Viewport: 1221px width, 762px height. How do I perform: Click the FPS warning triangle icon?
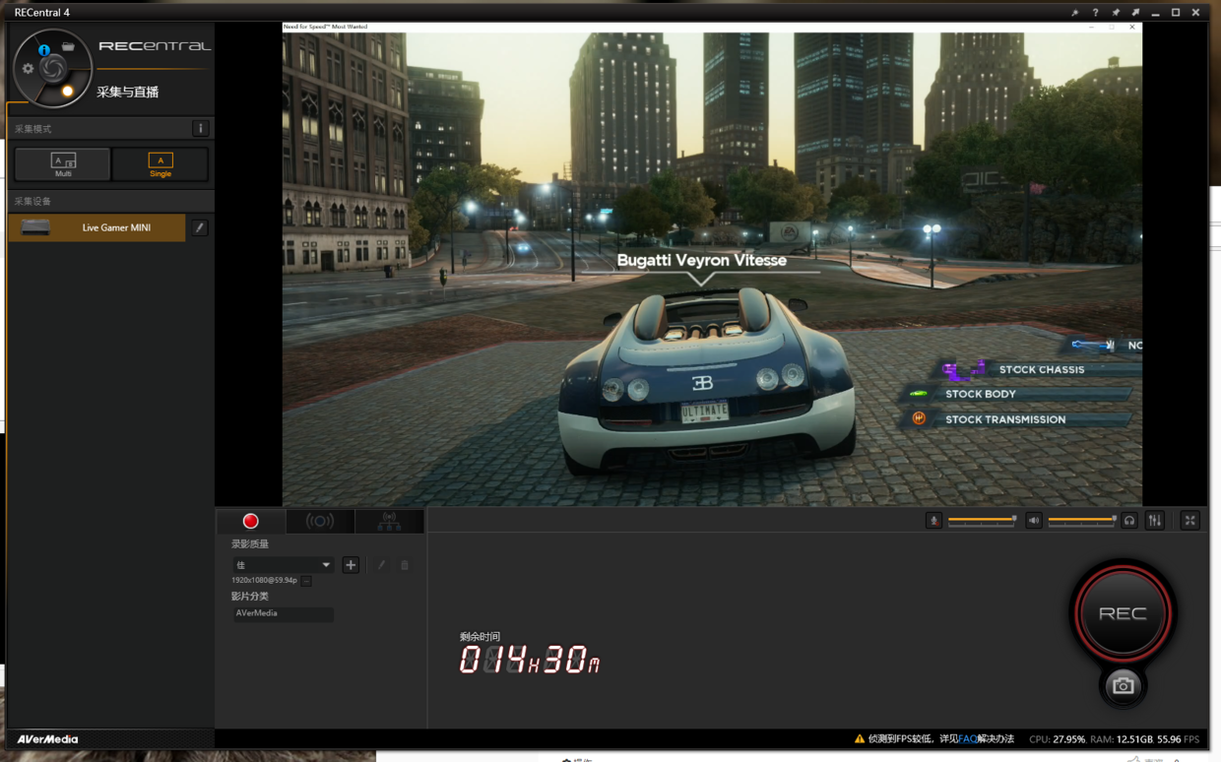coord(860,738)
